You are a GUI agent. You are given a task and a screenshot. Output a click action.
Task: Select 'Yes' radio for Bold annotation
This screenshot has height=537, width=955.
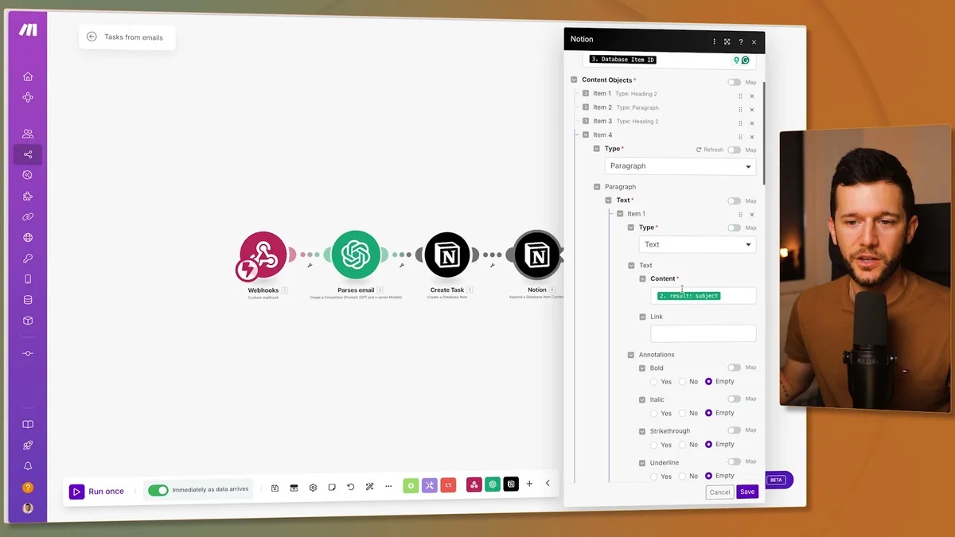point(653,381)
